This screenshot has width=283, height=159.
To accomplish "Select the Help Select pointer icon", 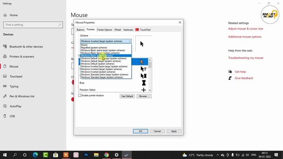I will click(x=143, y=69).
